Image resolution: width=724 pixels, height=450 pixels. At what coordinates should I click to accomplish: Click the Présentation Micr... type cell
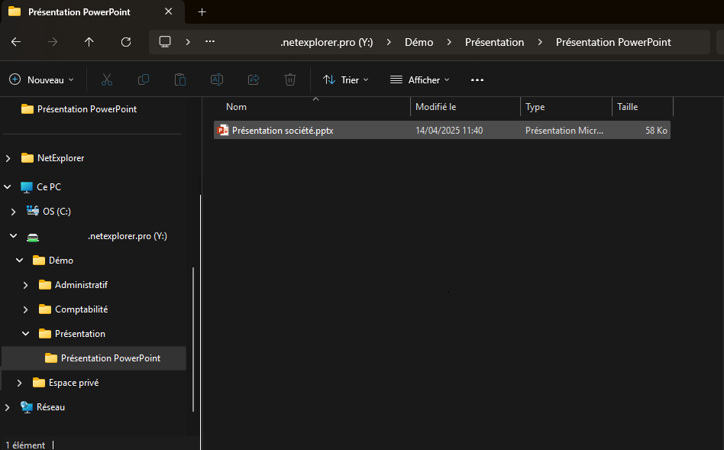(564, 131)
